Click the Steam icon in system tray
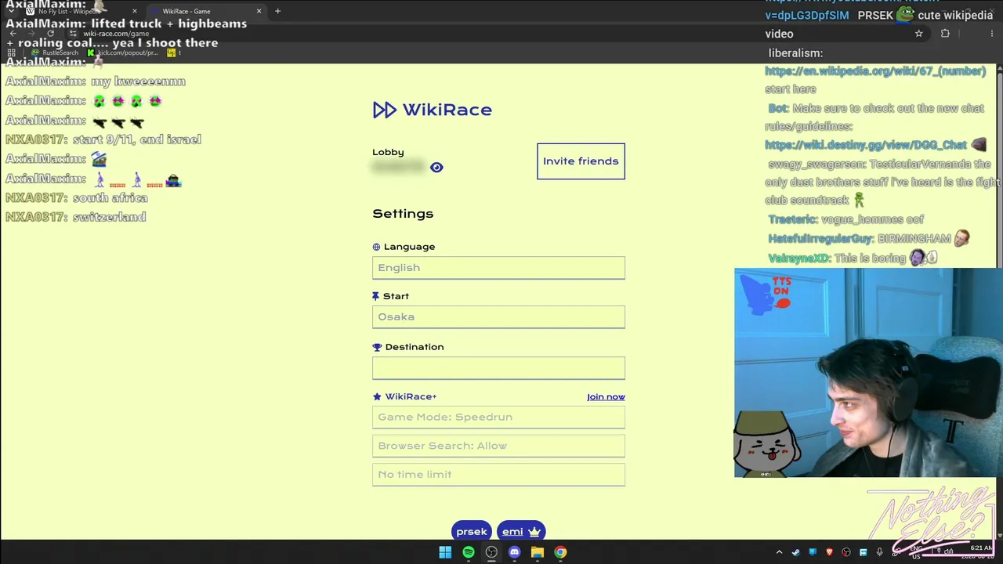1003x564 pixels. tap(795, 552)
